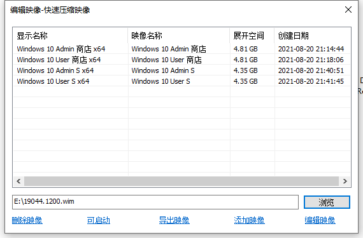
Task: Sort by the 创建日期 column header
Action: coord(312,36)
